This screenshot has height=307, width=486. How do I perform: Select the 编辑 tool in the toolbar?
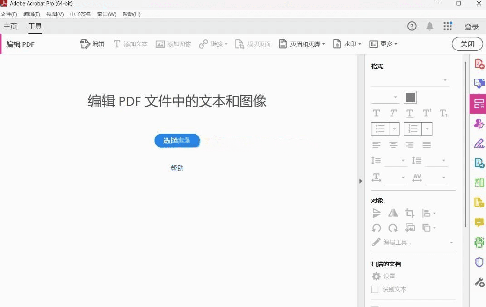pyautogui.click(x=92, y=44)
